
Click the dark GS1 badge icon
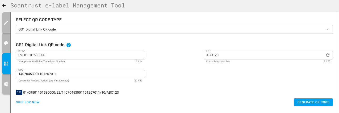point(19,92)
